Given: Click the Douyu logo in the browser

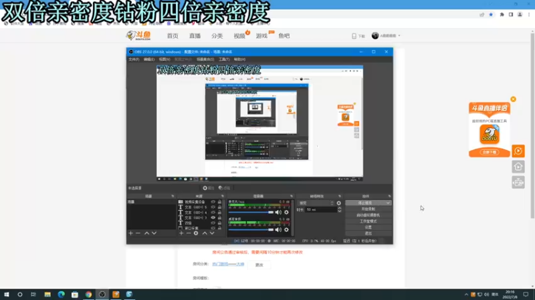Looking at the screenshot, I should [138, 36].
